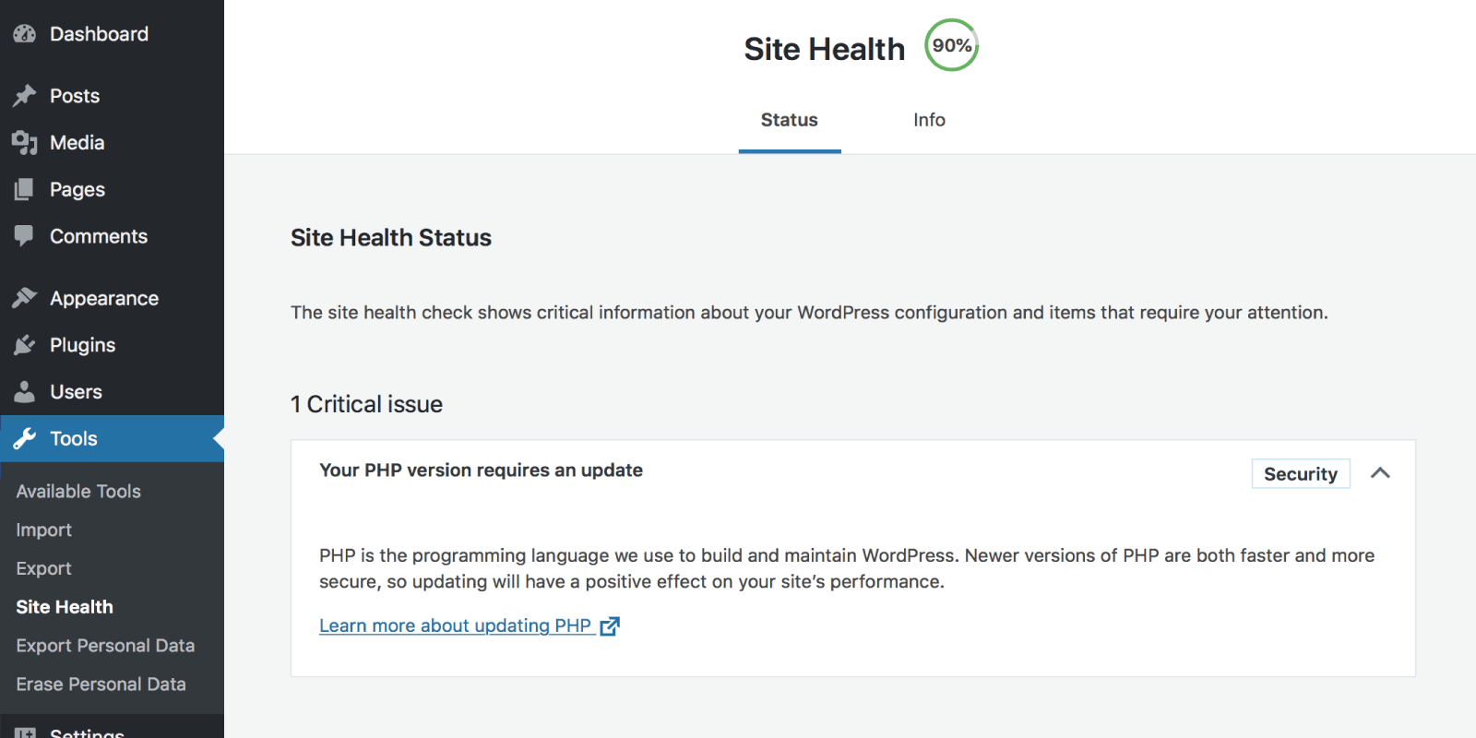The image size is (1476, 738).
Task: Open the Media menu label
Action: pyautogui.click(x=77, y=143)
